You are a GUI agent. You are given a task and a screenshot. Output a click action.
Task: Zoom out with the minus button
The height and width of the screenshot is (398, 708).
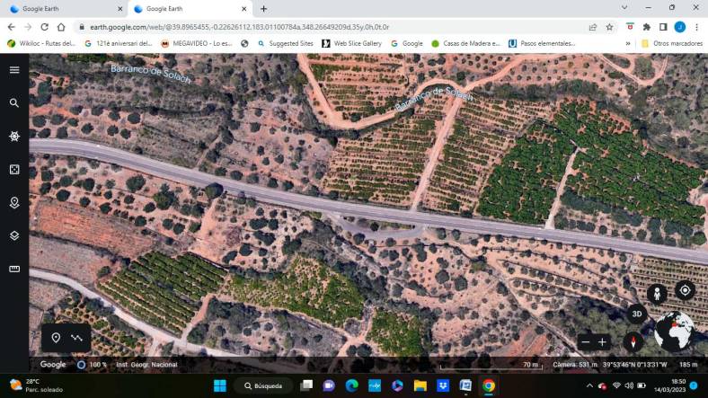(x=586, y=342)
